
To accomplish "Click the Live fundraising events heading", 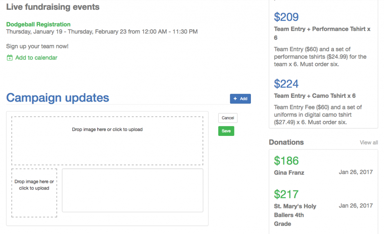I will (x=53, y=7).
